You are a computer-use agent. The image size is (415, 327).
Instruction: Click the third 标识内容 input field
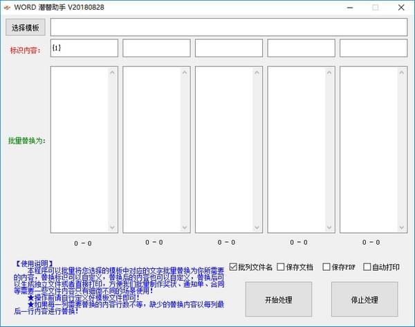tap(229, 48)
